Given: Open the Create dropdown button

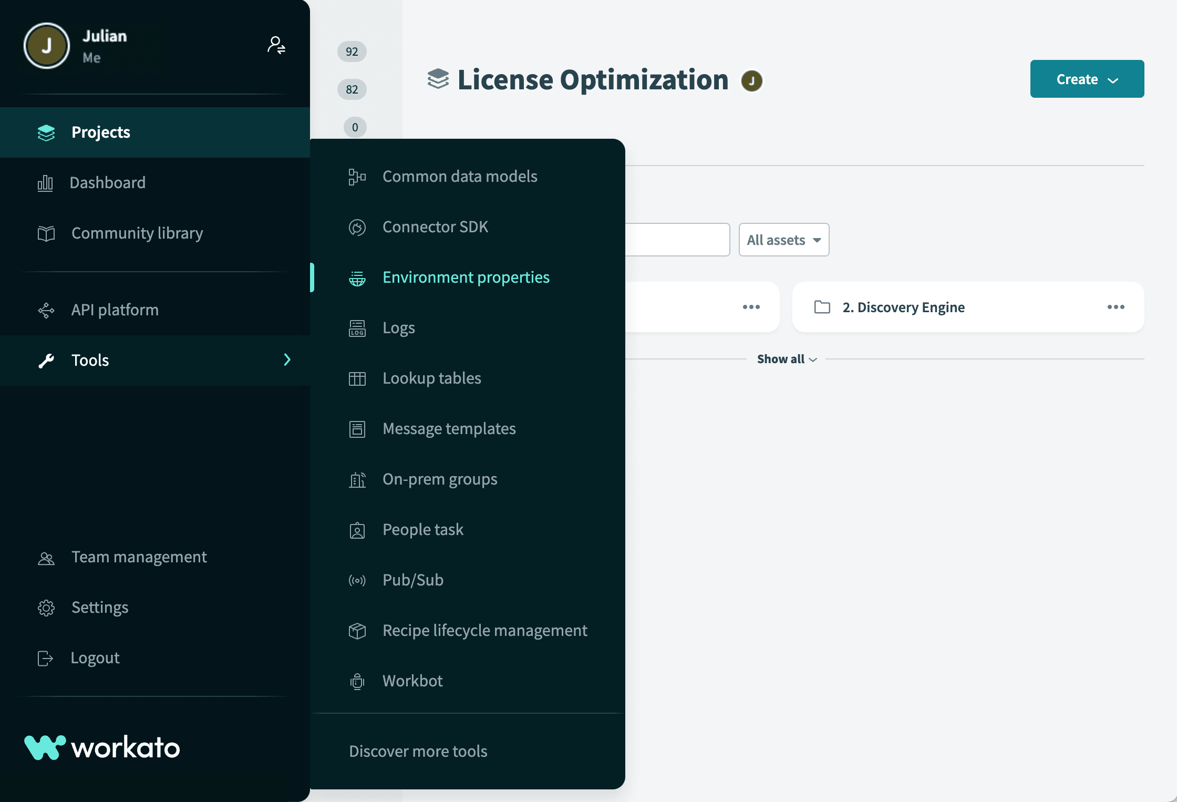Looking at the screenshot, I should pos(1087,79).
